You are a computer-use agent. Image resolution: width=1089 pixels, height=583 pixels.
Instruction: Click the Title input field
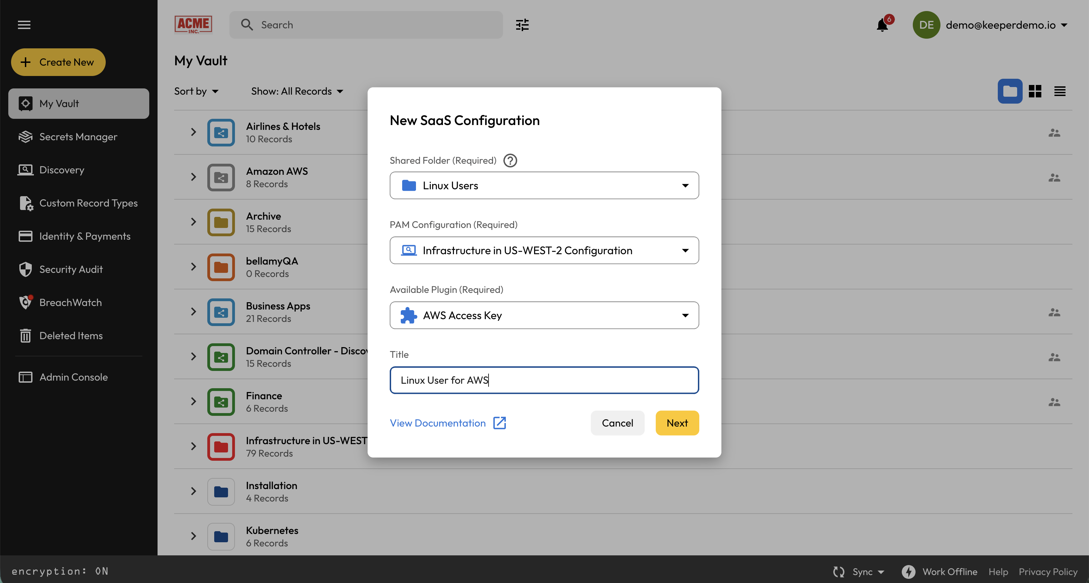tap(544, 380)
